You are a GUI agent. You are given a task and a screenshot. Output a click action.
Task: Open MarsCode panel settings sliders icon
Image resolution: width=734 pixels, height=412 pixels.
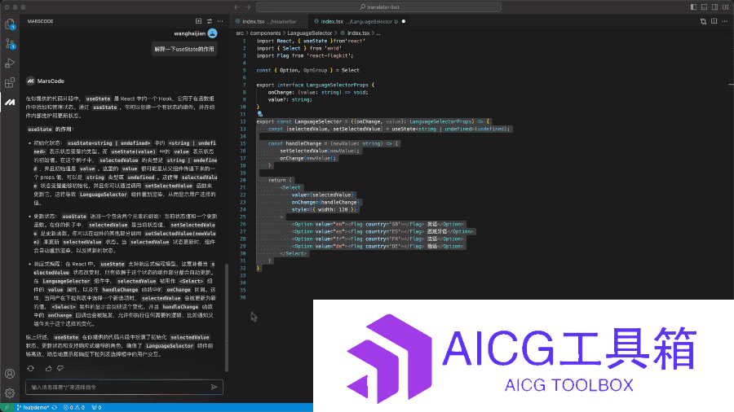pyautogui.click(x=210, y=21)
